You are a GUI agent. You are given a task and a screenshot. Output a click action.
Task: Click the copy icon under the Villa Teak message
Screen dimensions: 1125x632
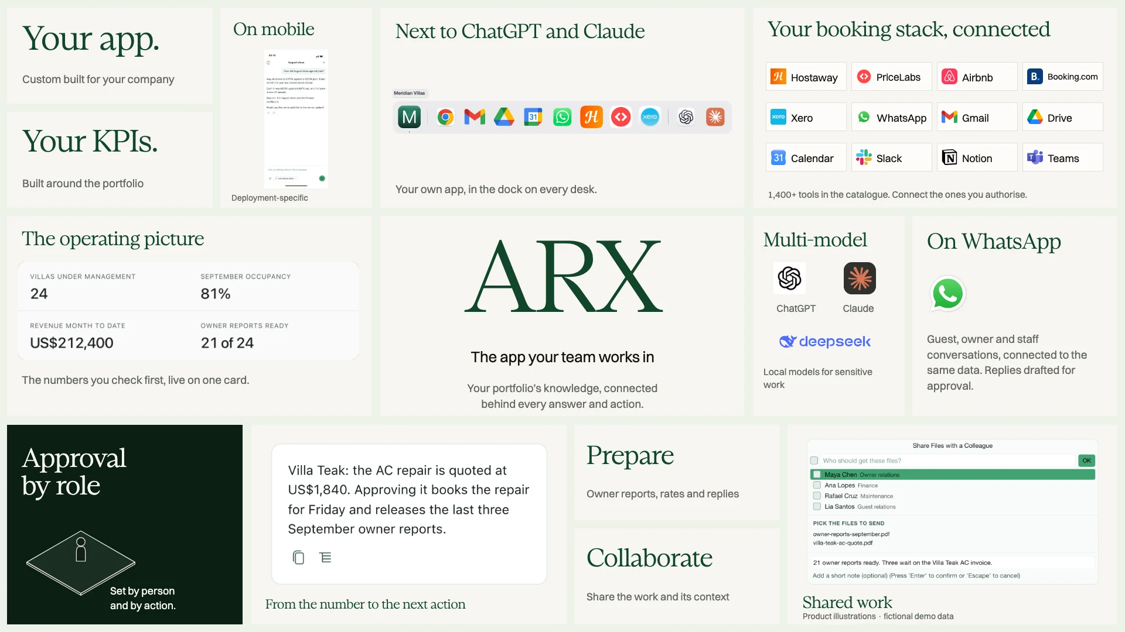click(298, 558)
